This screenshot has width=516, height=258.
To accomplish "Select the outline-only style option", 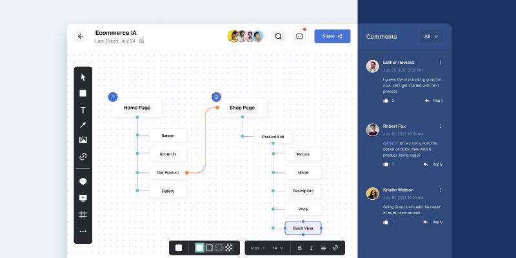I will click(209, 248).
